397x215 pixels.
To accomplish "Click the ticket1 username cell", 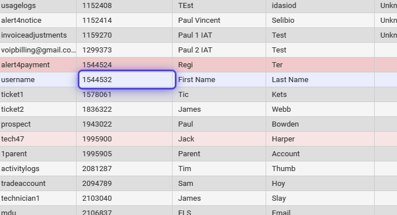I will [x=38, y=95].
